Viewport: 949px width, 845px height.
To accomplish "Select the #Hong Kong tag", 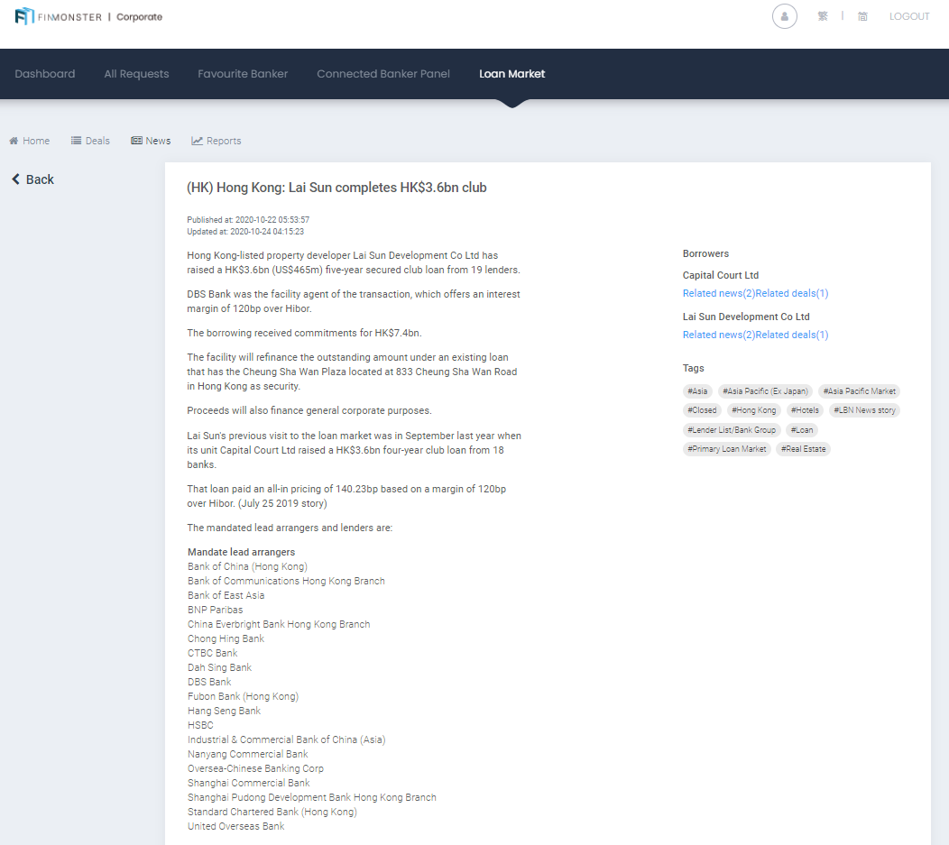I will 753,410.
